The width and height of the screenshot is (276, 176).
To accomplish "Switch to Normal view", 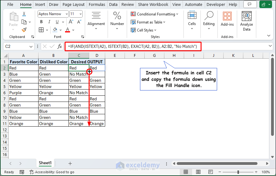I will click(186, 172).
